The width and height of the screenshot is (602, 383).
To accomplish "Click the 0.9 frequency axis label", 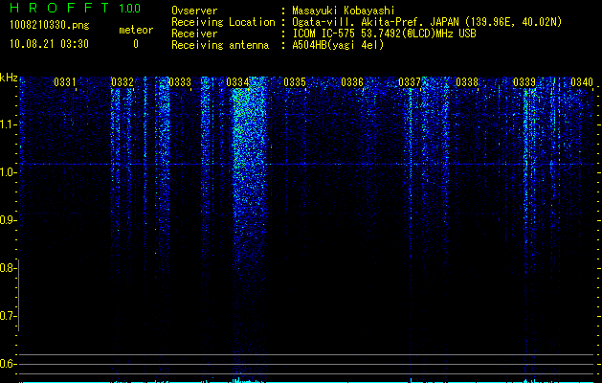I will 7,220.
